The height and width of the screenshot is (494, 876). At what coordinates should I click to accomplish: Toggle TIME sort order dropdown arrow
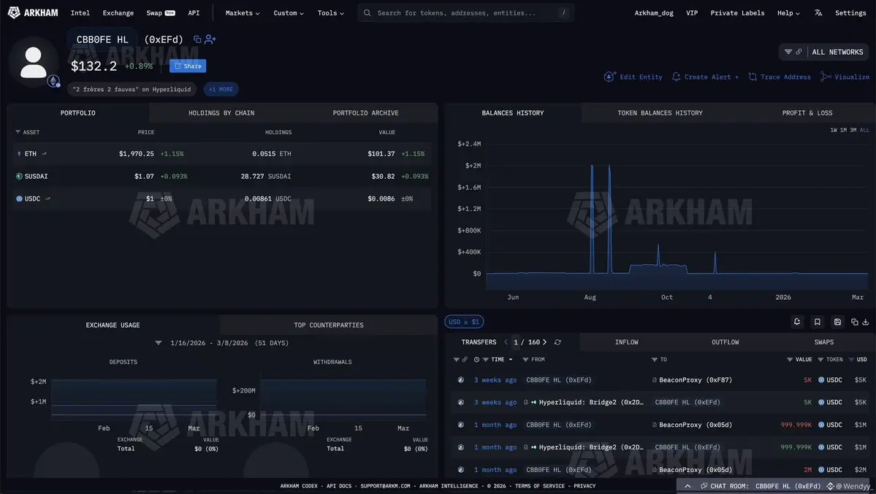pos(511,360)
